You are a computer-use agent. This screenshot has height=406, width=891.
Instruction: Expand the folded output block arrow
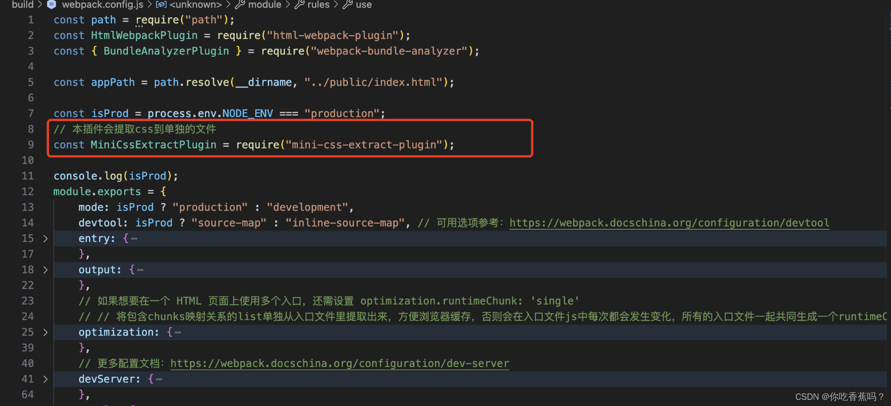tap(45, 270)
